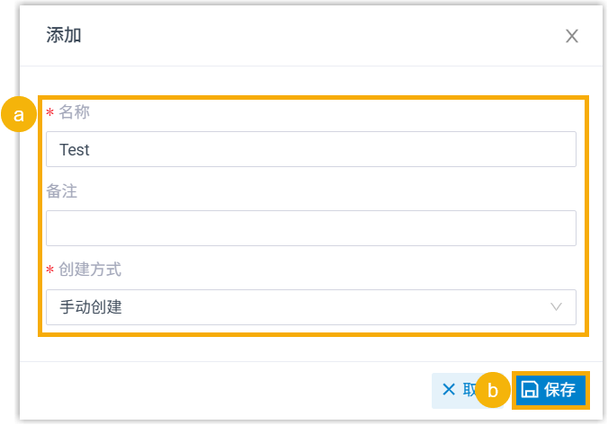Click the red asterisk beside 名称
This screenshot has width=608, height=425.
coord(50,113)
